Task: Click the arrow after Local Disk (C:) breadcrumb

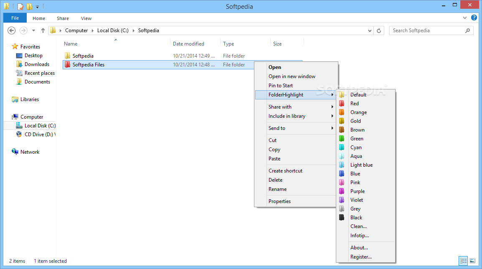Action: point(133,30)
